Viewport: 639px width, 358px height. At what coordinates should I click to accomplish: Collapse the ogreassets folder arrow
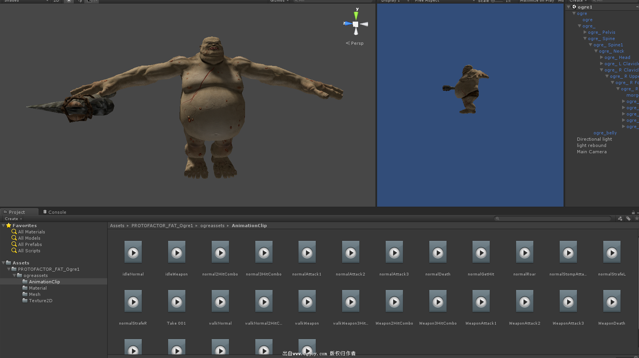[14, 275]
